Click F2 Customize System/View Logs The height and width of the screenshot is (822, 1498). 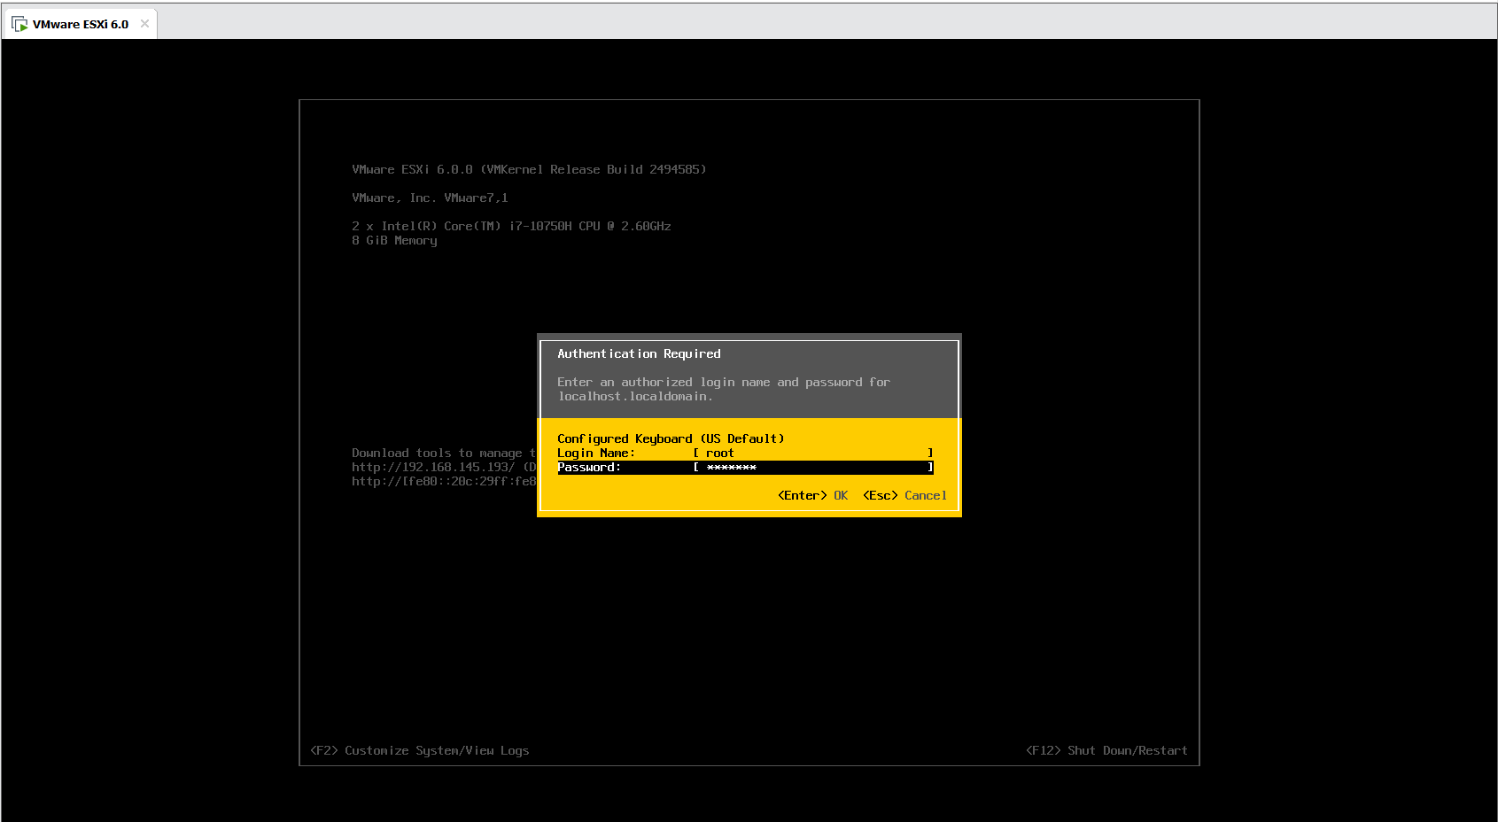419,750
